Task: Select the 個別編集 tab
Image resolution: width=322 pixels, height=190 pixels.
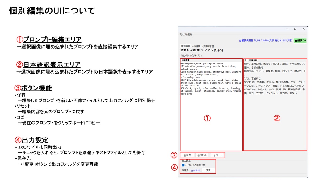Action: pyautogui.click(x=185, y=46)
